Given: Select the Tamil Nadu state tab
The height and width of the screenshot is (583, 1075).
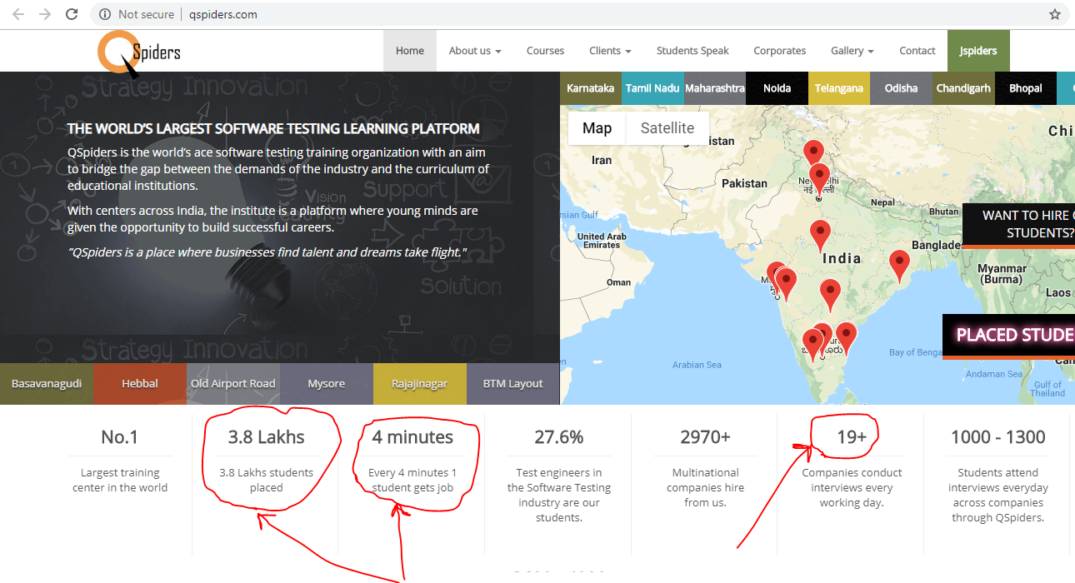Looking at the screenshot, I should click(x=652, y=88).
